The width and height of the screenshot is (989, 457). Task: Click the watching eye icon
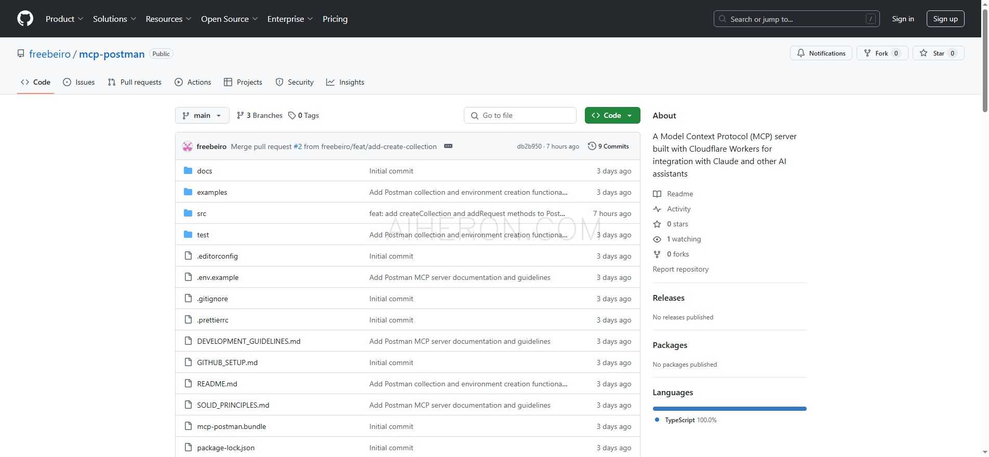[x=657, y=239]
